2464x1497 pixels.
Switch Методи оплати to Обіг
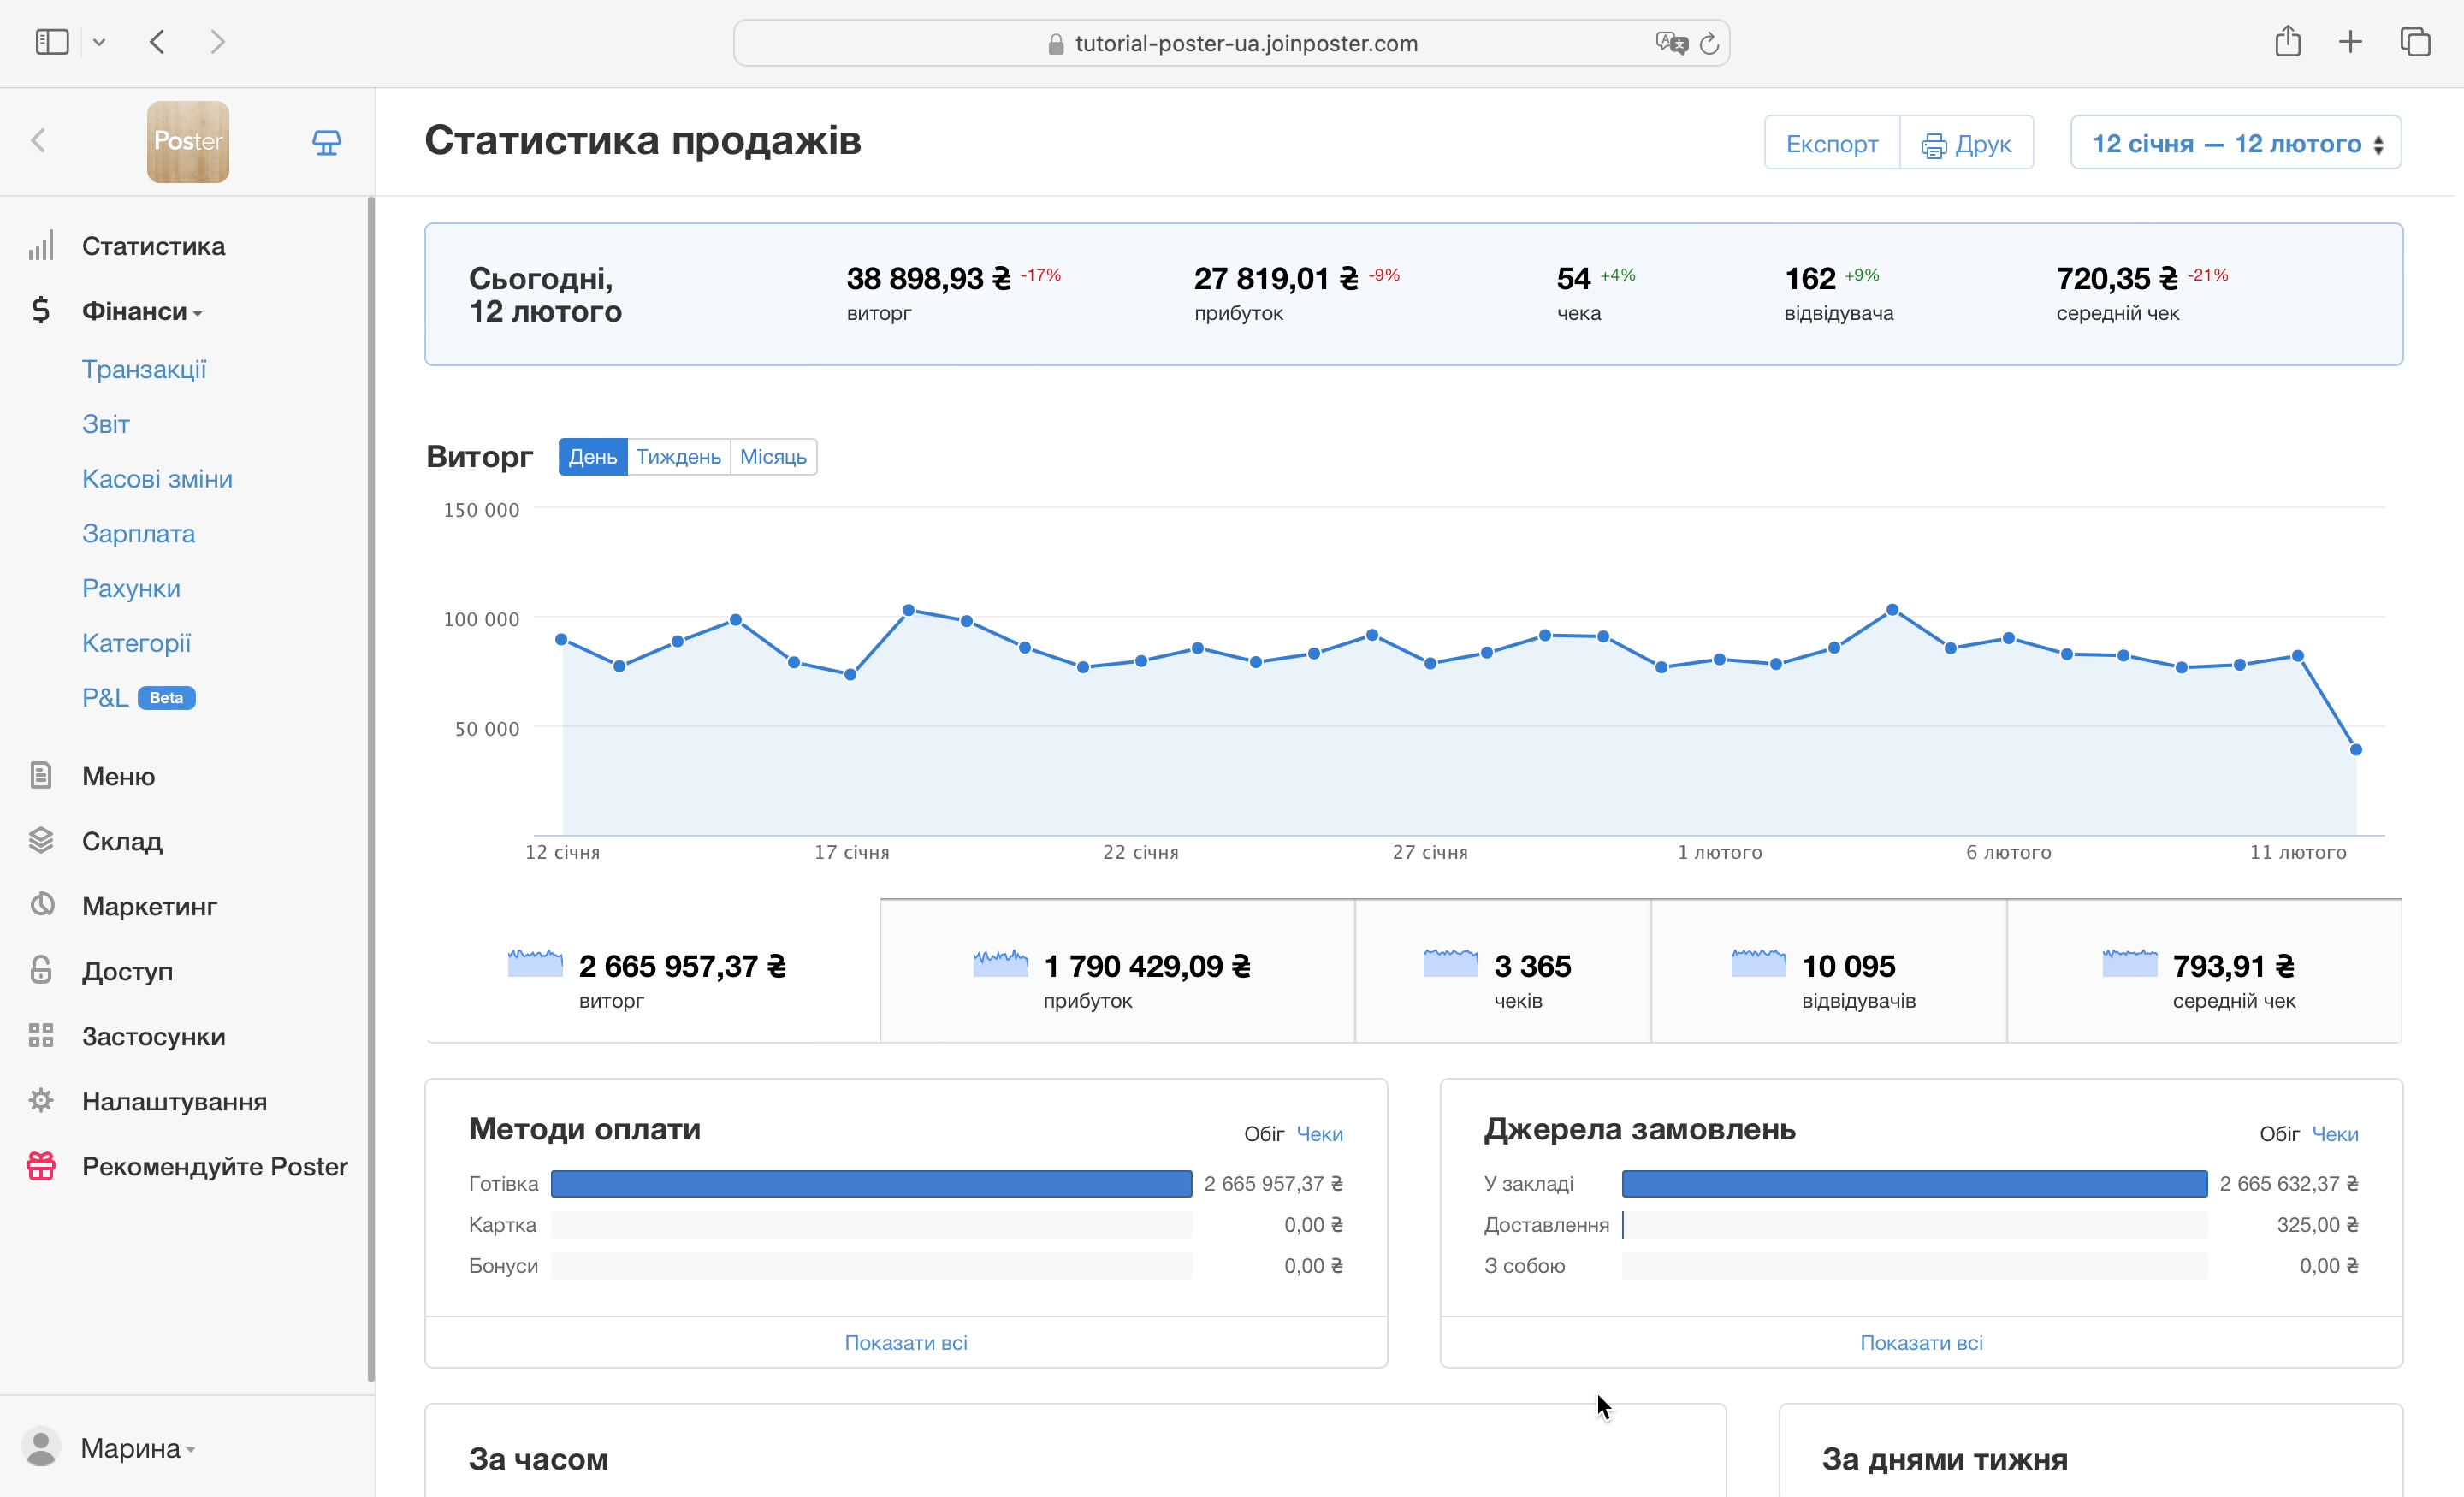pyautogui.click(x=1263, y=1134)
